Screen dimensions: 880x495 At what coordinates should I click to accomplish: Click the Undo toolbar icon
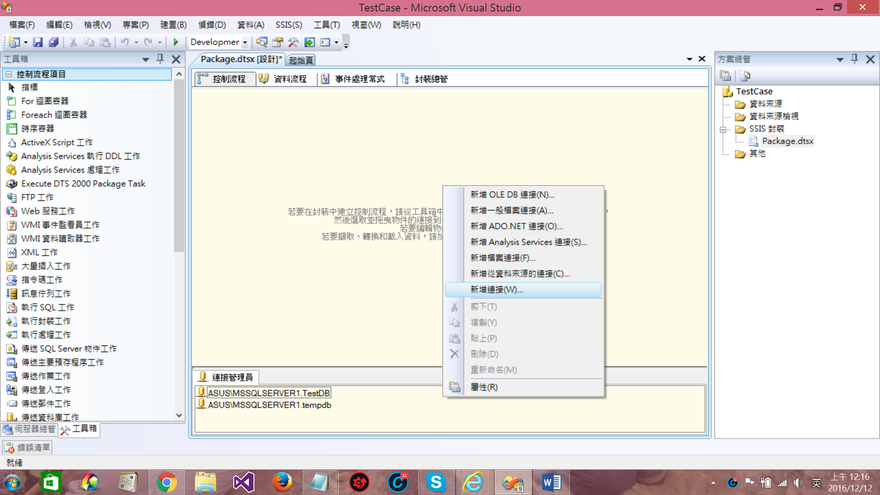pyautogui.click(x=125, y=42)
